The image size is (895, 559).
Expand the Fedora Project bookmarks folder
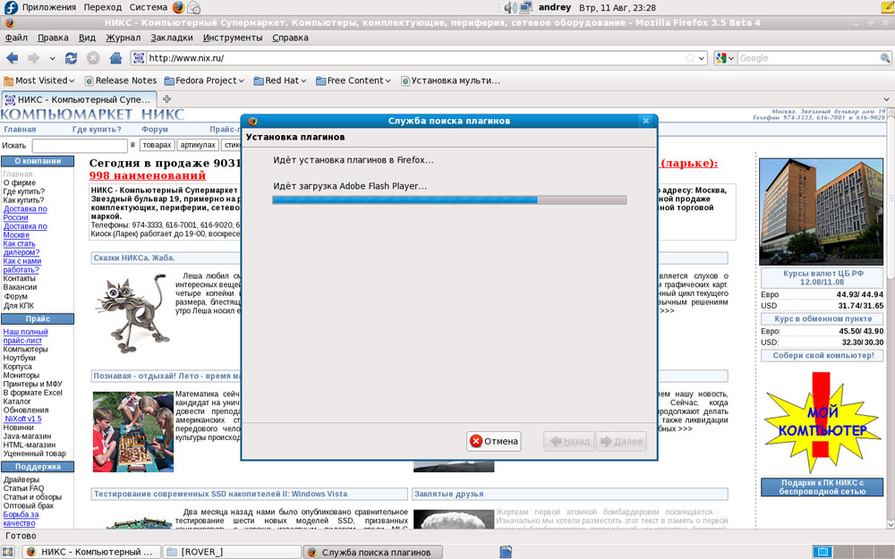204,80
